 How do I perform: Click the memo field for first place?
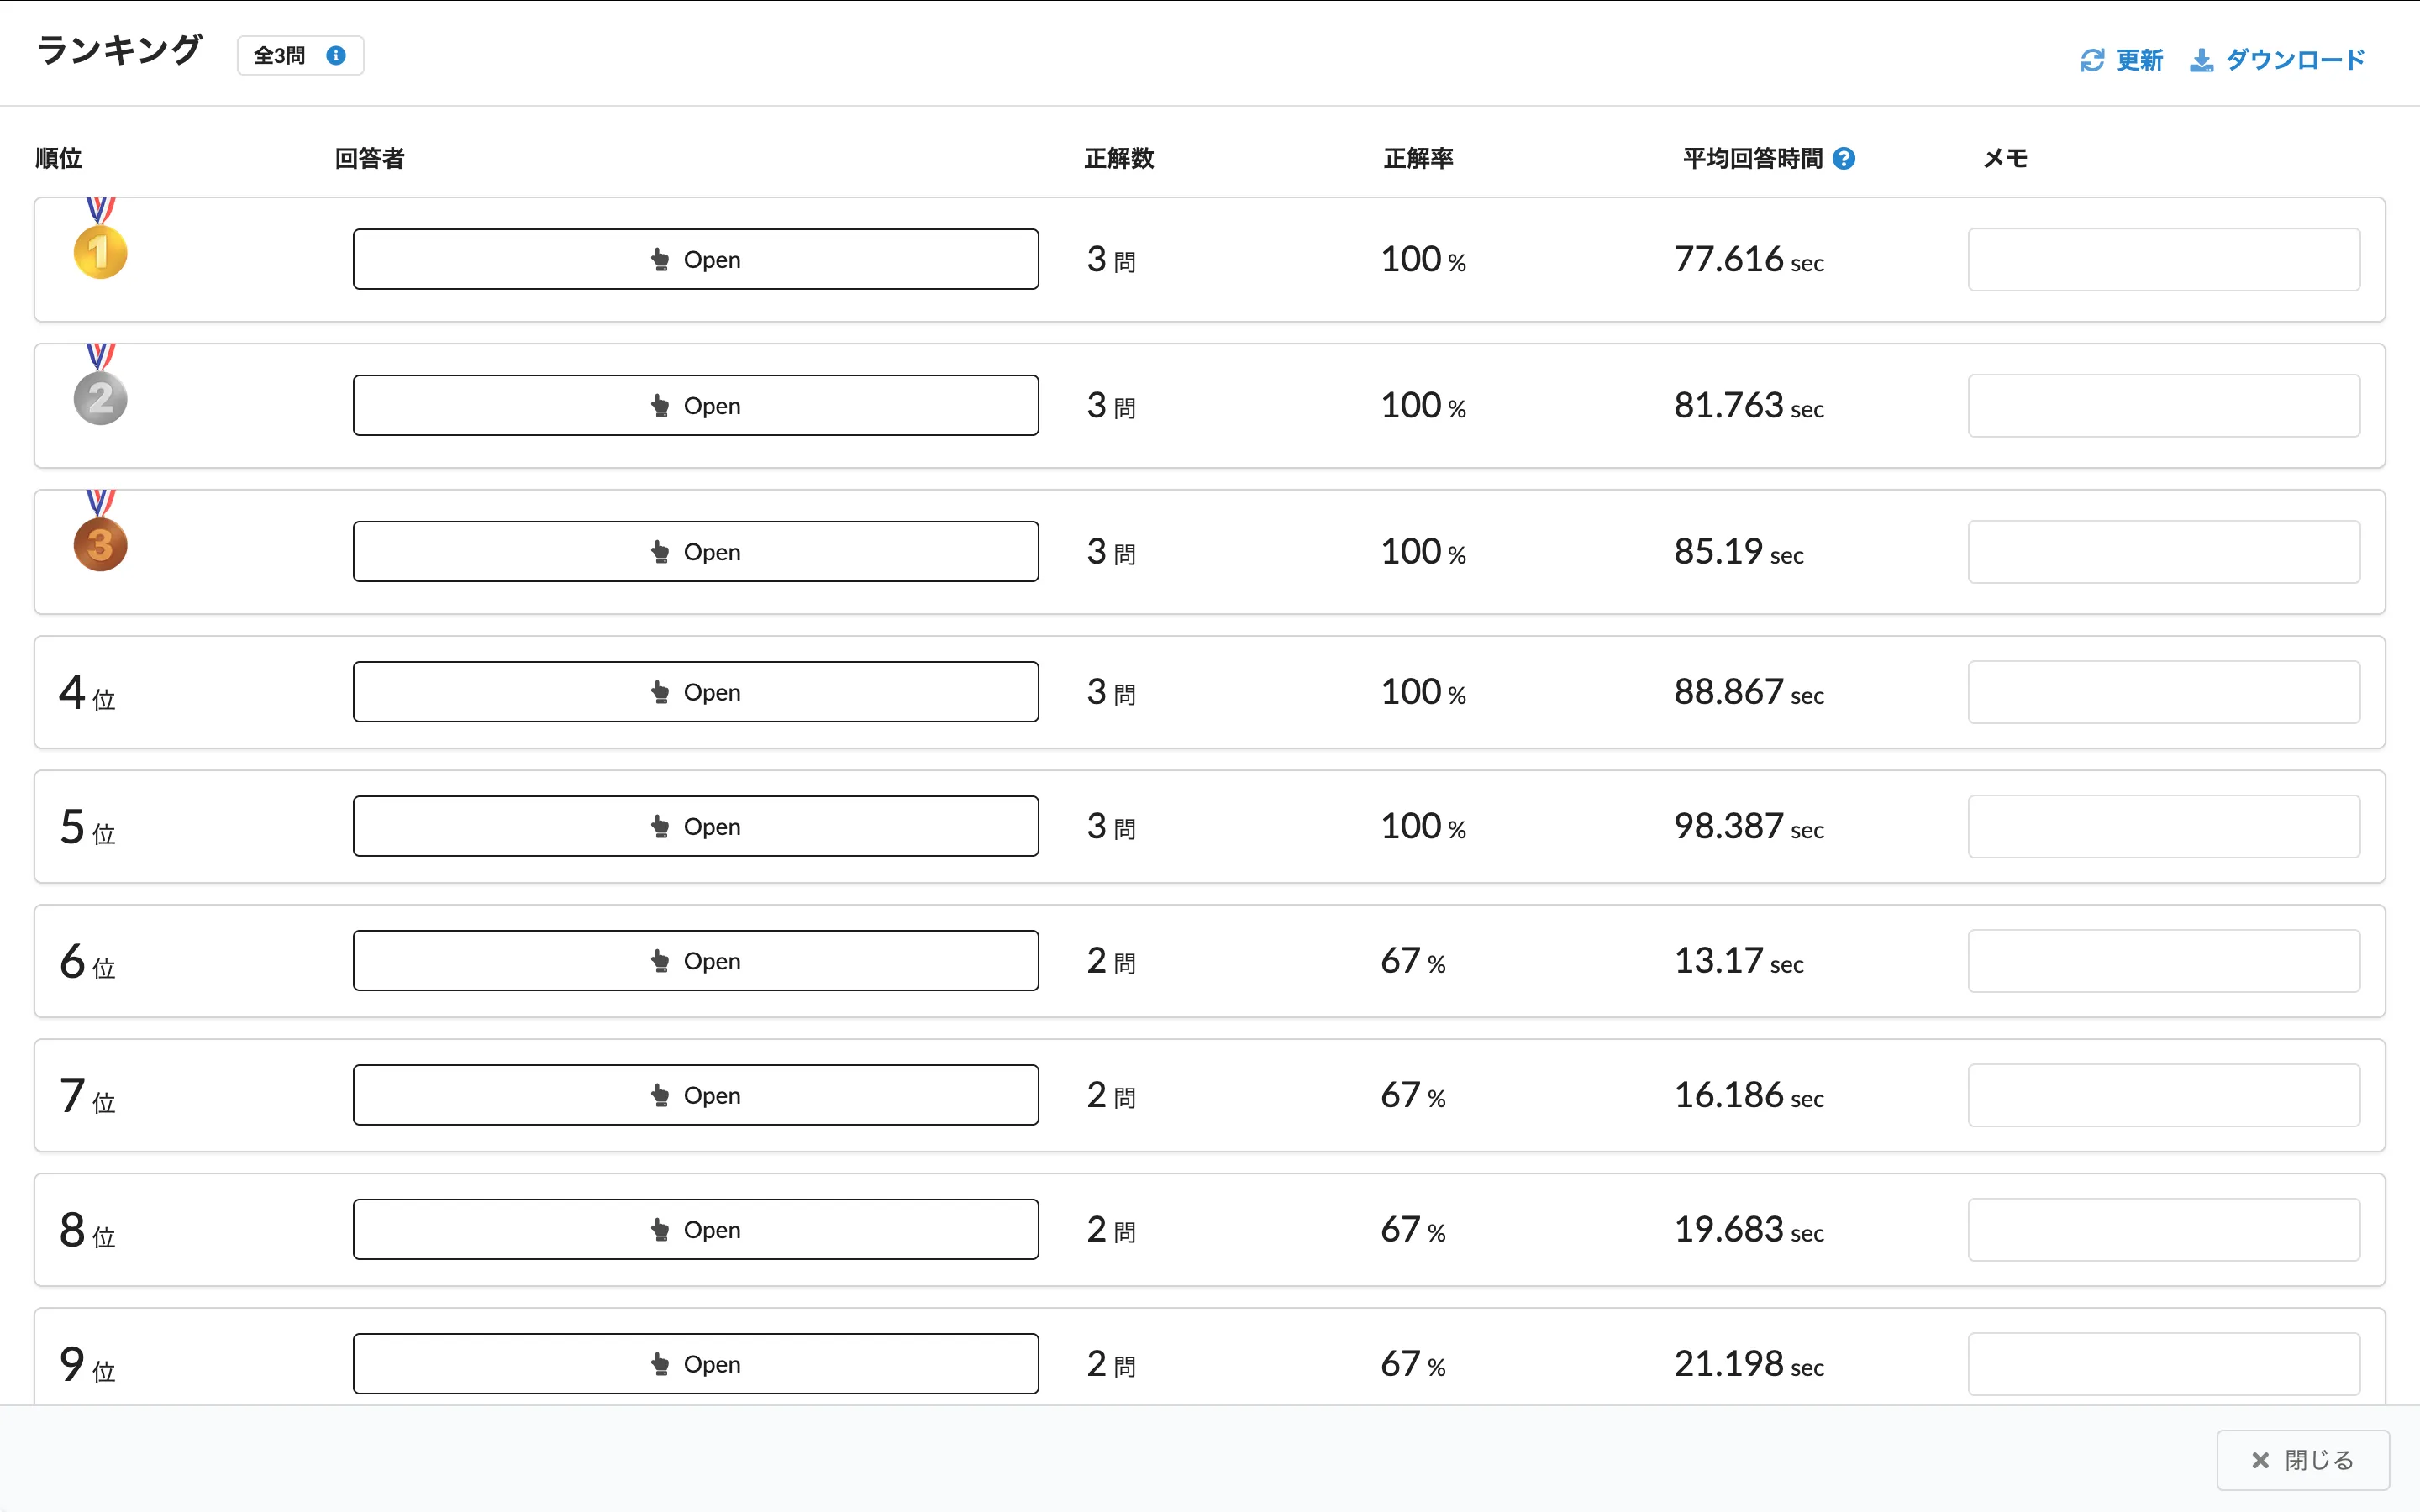2163,260
